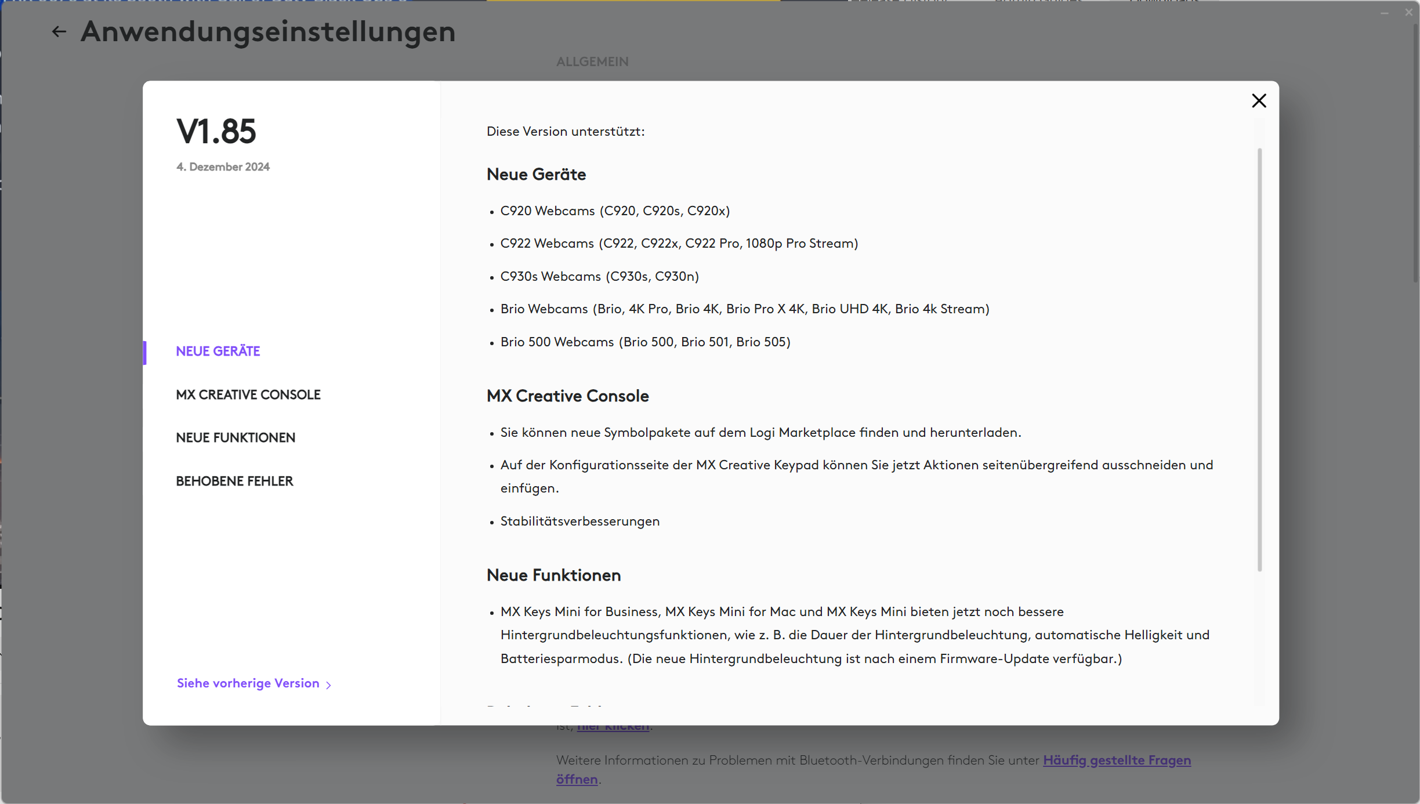Click the close cross inside the release notes popup

tap(1259, 100)
